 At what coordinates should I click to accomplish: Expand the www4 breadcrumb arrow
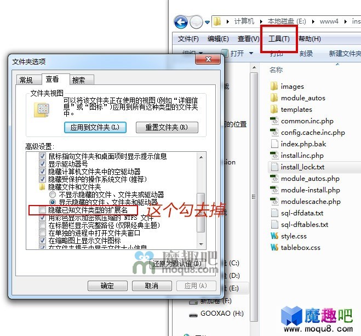click(x=345, y=21)
